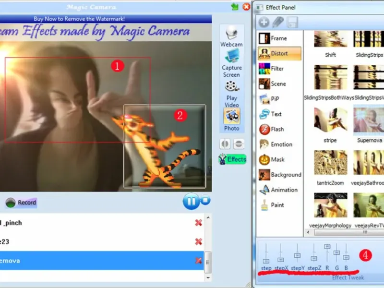Close Magic Camera with red X button
Image resolution: width=384 pixels, height=288 pixels.
[246, 7]
